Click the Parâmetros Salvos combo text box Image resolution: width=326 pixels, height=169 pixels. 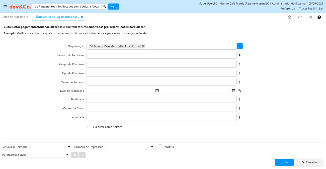pos(46,155)
